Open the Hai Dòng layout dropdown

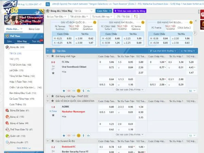[x=188, y=51]
